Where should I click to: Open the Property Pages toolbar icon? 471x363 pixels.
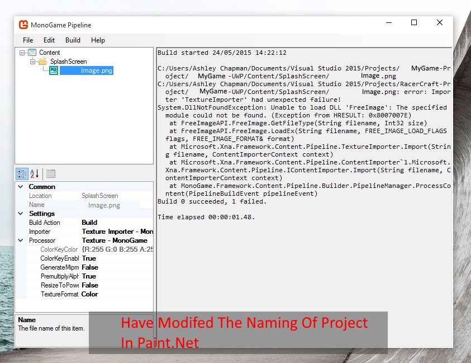coord(51,174)
